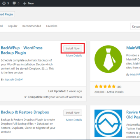Image resolution: width=140 pixels, height=140 pixels.
Task: Switch to the Recommended tab
Action: (x=31, y=26)
